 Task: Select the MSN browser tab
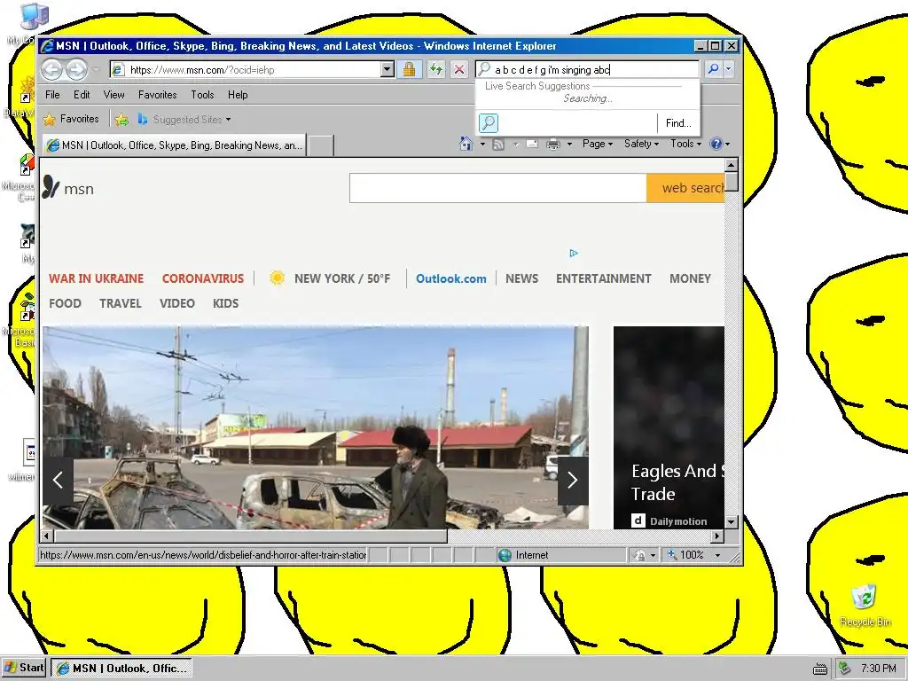point(174,145)
